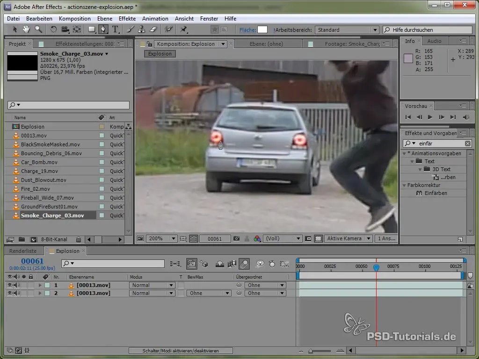Click the Project panel search field
Viewport: 479px width, 359px height.
tap(68, 105)
